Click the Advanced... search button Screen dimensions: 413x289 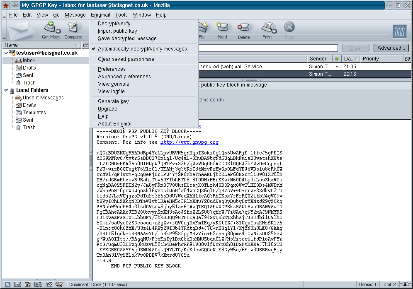pyautogui.click(x=391, y=48)
